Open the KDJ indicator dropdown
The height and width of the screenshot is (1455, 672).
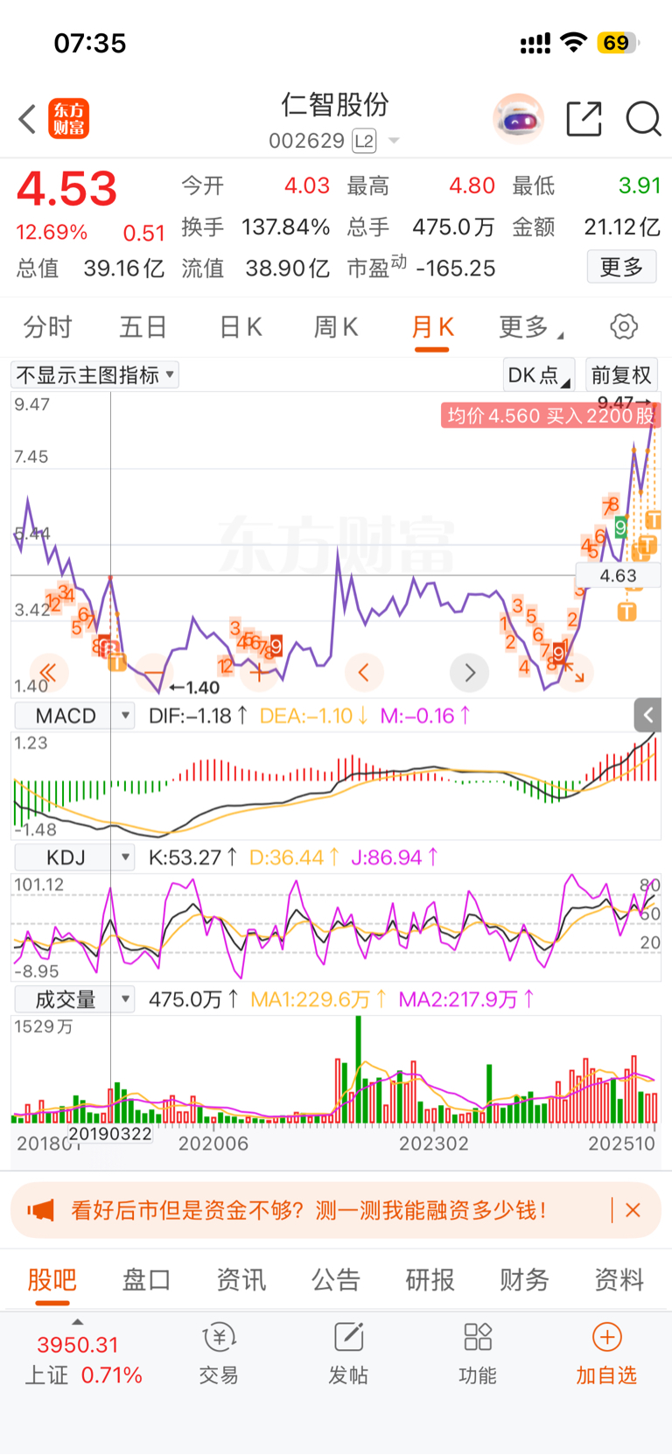point(75,857)
